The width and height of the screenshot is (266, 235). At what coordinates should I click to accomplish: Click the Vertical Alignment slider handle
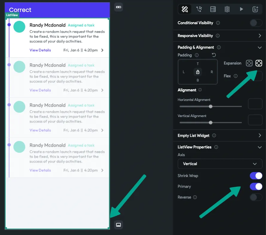click(x=211, y=123)
